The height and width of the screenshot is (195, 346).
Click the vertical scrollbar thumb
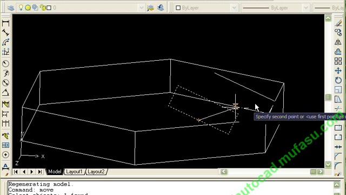tap(328, 97)
